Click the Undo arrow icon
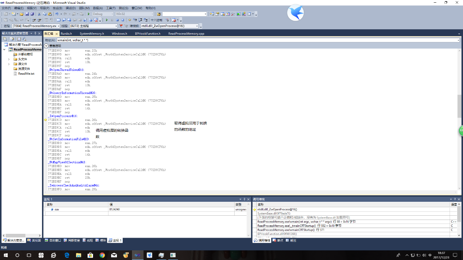This screenshot has width=463, height=260. 56,14
